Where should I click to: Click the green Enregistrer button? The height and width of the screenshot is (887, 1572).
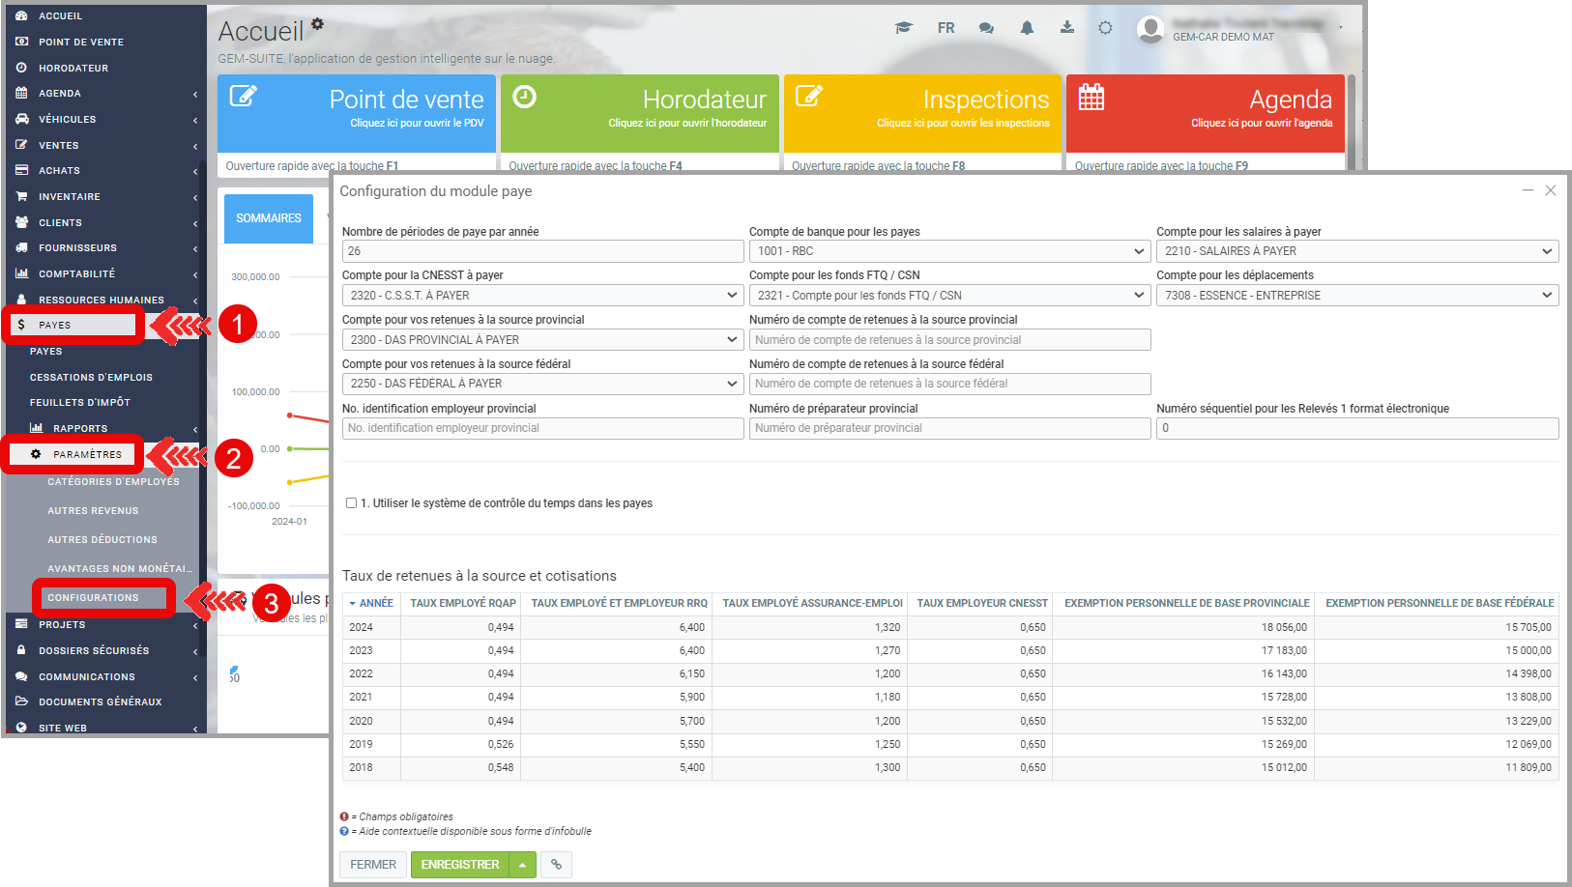pyautogui.click(x=460, y=865)
